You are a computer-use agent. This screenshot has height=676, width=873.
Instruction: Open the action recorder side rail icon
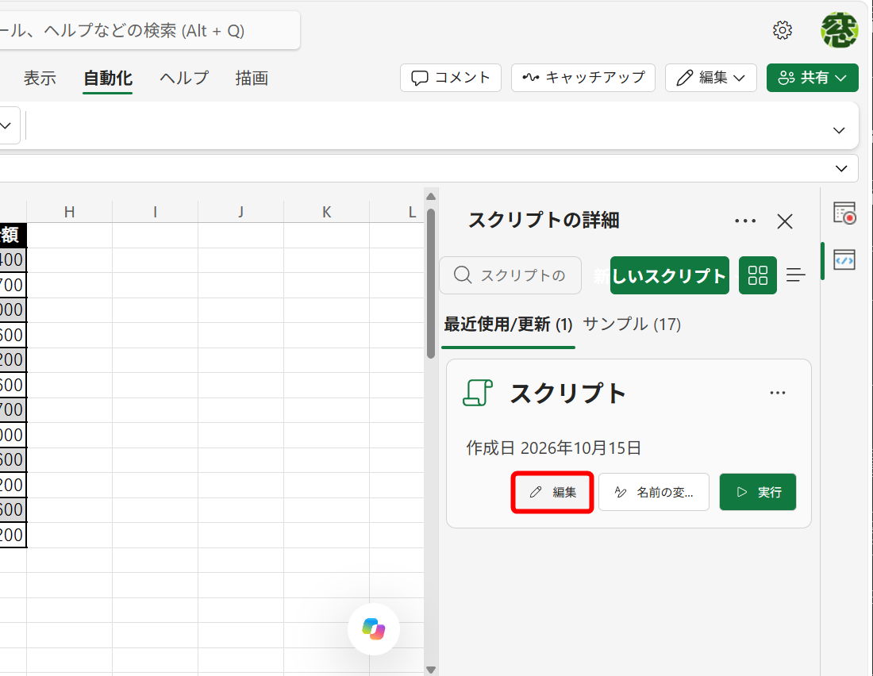(x=844, y=213)
